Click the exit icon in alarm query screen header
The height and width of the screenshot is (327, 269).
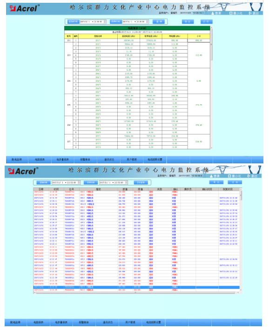pos(249,176)
